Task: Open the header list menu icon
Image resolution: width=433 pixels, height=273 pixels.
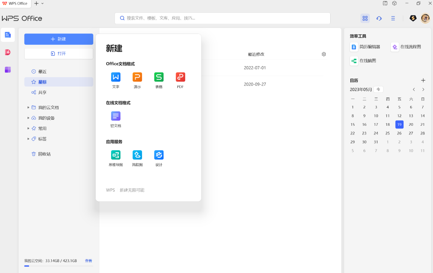Action: tap(393, 18)
